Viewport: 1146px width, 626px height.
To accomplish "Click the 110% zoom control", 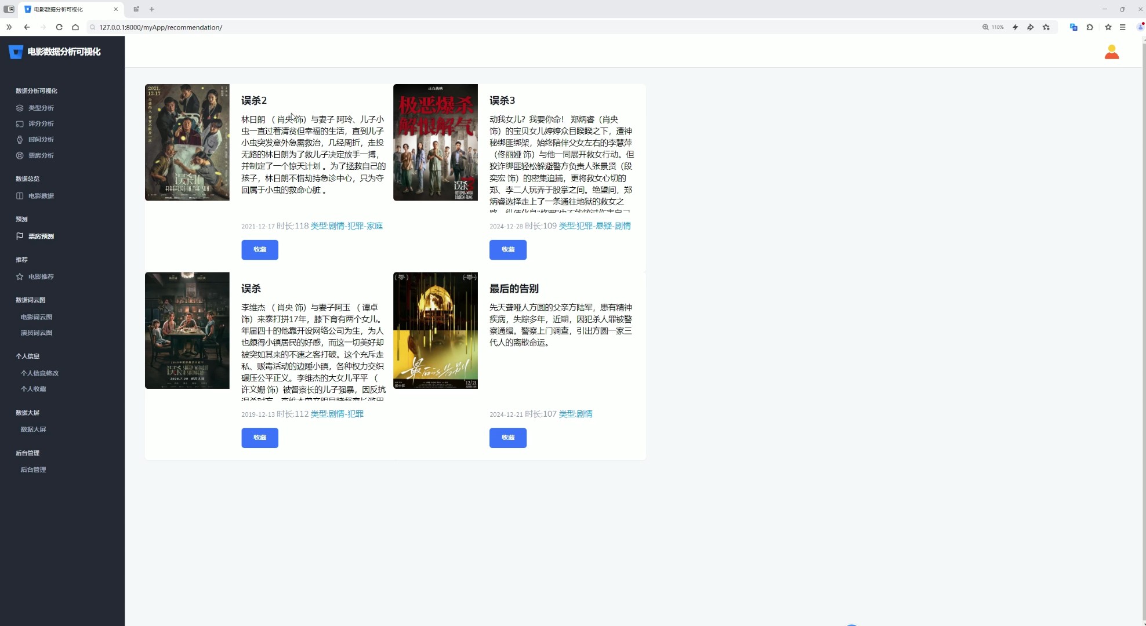I will pos(993,27).
